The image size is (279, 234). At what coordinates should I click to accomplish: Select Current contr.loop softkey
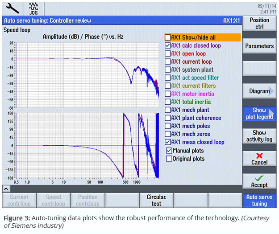tap(19, 201)
